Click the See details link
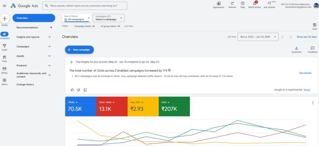The height and width of the screenshot is (146, 319). [305, 73]
